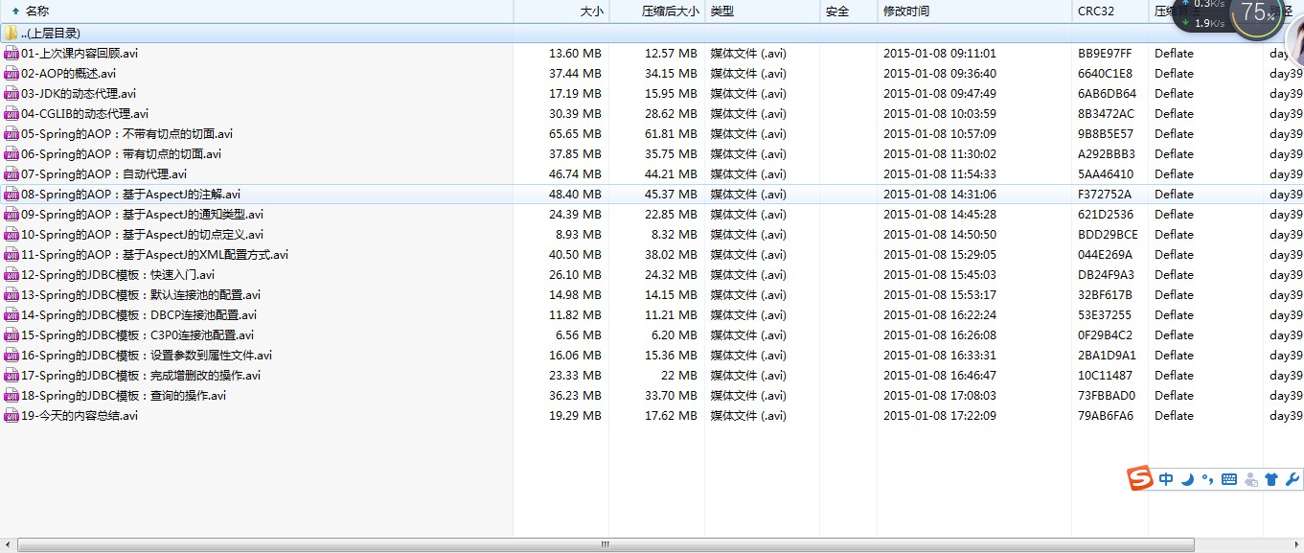This screenshot has width=1304, height=553.
Task: Click the 8.93 MB size cell
Action: (x=579, y=235)
